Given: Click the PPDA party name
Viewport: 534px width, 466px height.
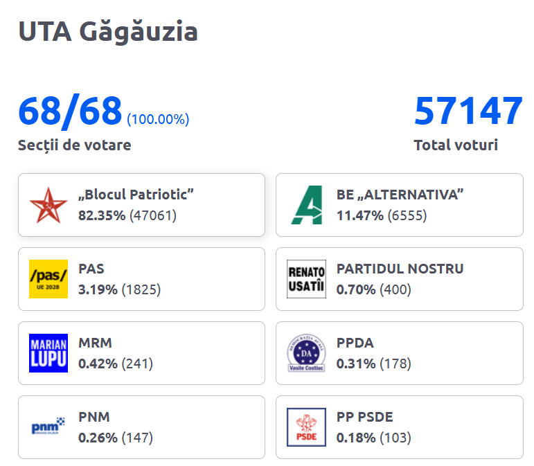Looking at the screenshot, I should [x=355, y=343].
